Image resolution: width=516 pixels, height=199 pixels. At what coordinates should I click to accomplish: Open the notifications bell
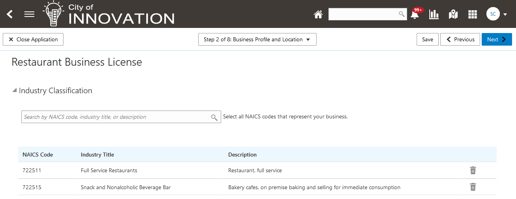[415, 15]
